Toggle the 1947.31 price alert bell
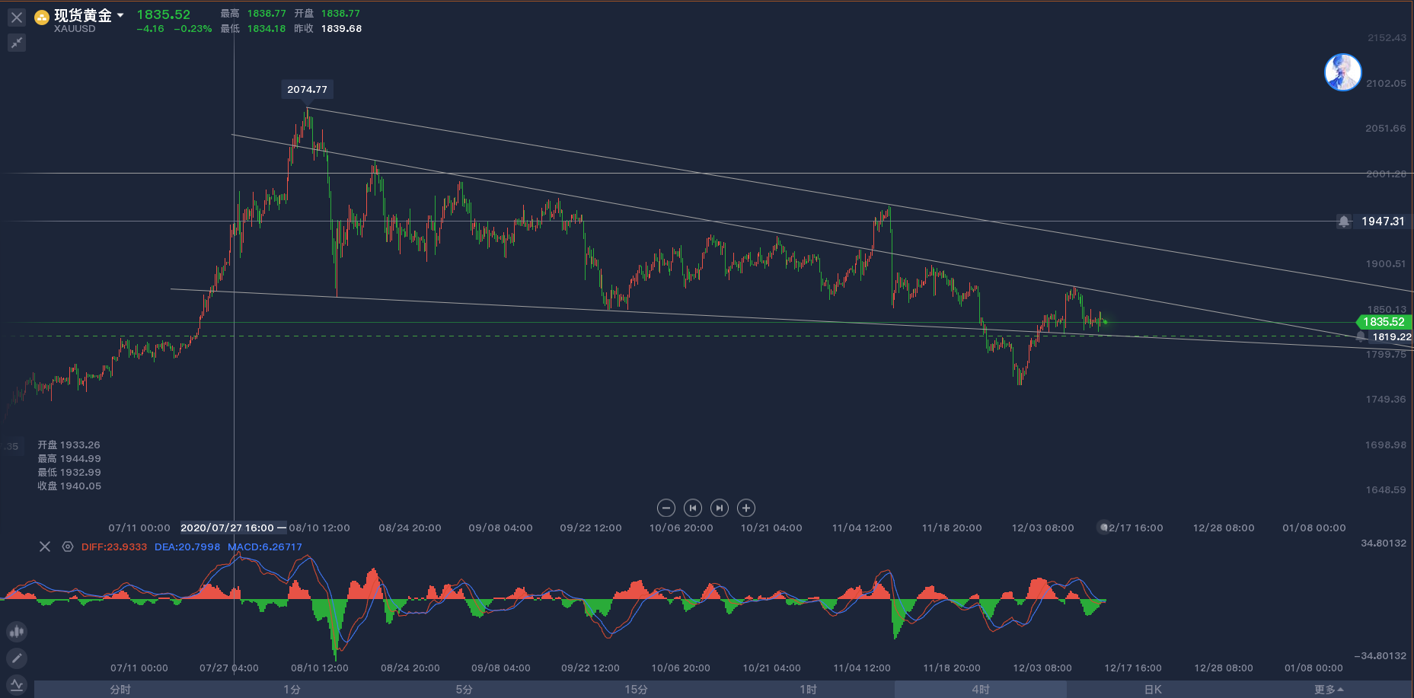 click(x=1344, y=222)
